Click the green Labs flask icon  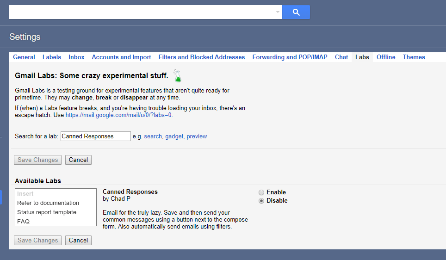point(177,76)
